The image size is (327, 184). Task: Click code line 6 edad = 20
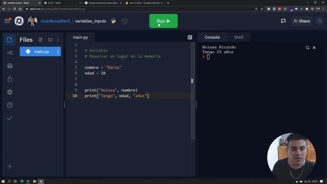[x=95, y=73]
